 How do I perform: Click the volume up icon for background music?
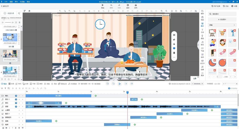coord(13,22)
